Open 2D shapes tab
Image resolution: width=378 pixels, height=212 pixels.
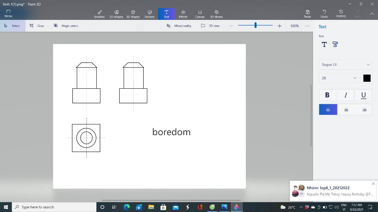(x=116, y=14)
